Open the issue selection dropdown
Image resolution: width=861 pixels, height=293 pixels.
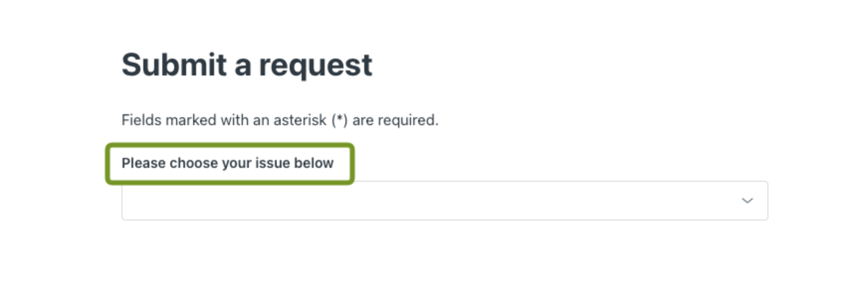pos(444,201)
